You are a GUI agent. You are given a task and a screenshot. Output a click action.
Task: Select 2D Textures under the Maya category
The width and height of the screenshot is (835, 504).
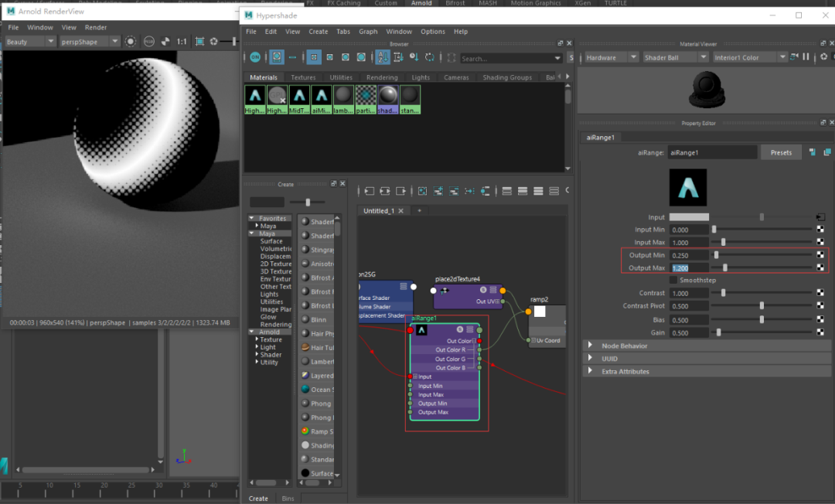point(275,264)
